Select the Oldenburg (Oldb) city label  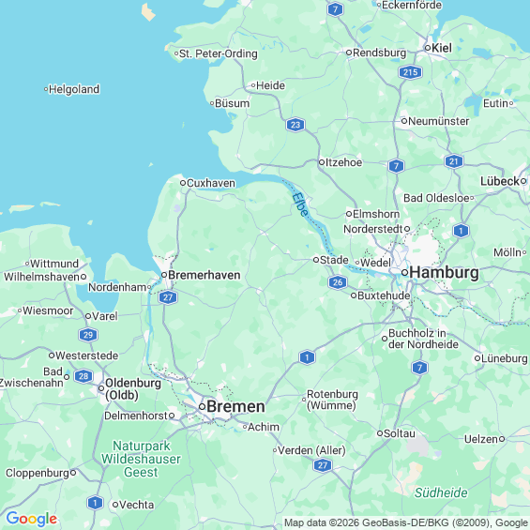pos(133,389)
